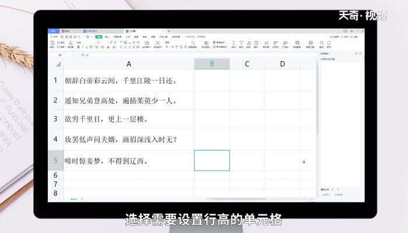The height and width of the screenshot is (233, 408).
Task: Open the number format combo box
Action: pyautogui.click(x=176, y=43)
